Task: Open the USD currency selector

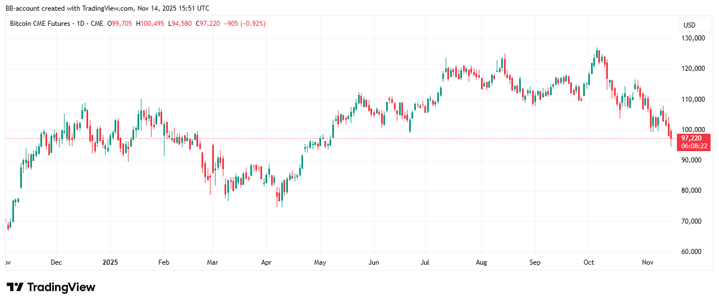Action: click(x=689, y=25)
